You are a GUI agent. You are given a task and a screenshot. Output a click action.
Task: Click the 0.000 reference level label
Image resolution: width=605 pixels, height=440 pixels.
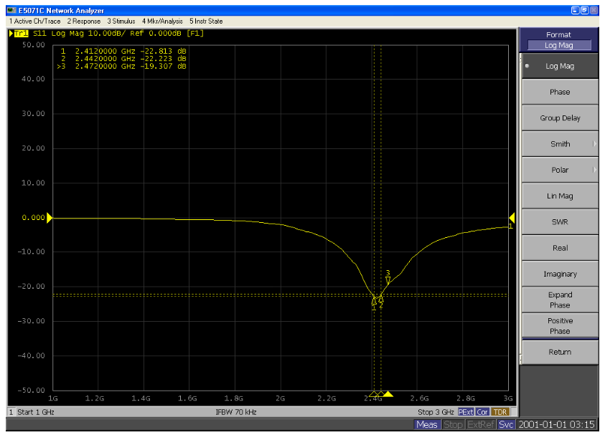click(33, 218)
